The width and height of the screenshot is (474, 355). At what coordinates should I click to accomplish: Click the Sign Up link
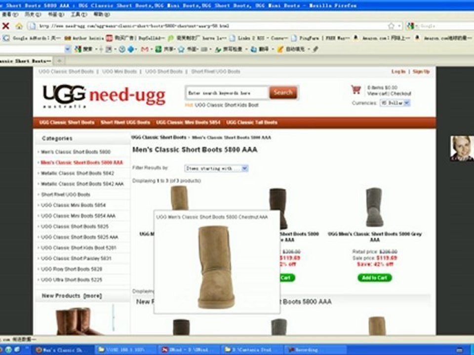tap(421, 71)
